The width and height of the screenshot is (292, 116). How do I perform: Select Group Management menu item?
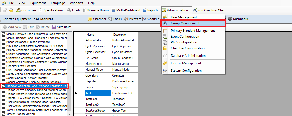pos(185,23)
